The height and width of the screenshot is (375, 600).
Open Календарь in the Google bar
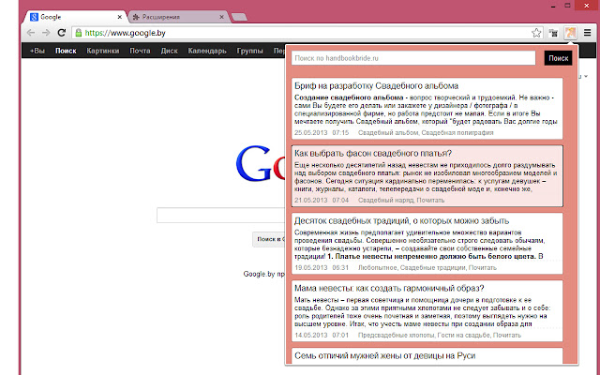tap(207, 51)
